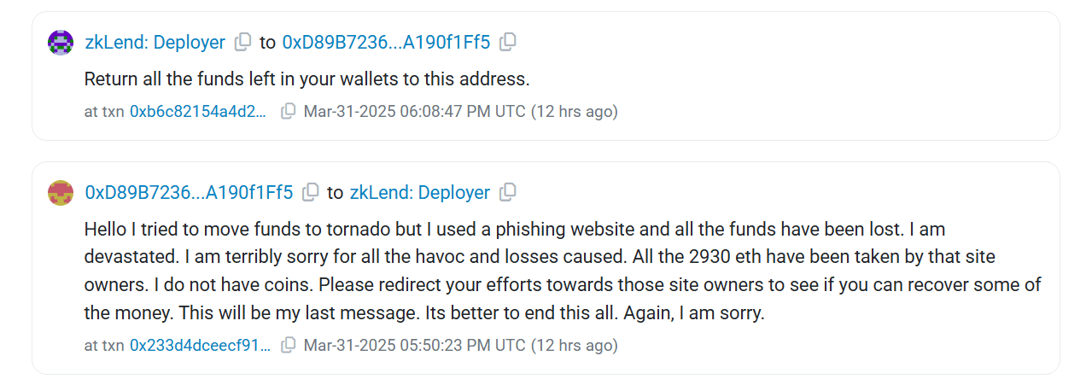Screen dimensions: 1086x385
Task: Click the "at txn" label in the first message
Action: point(104,111)
